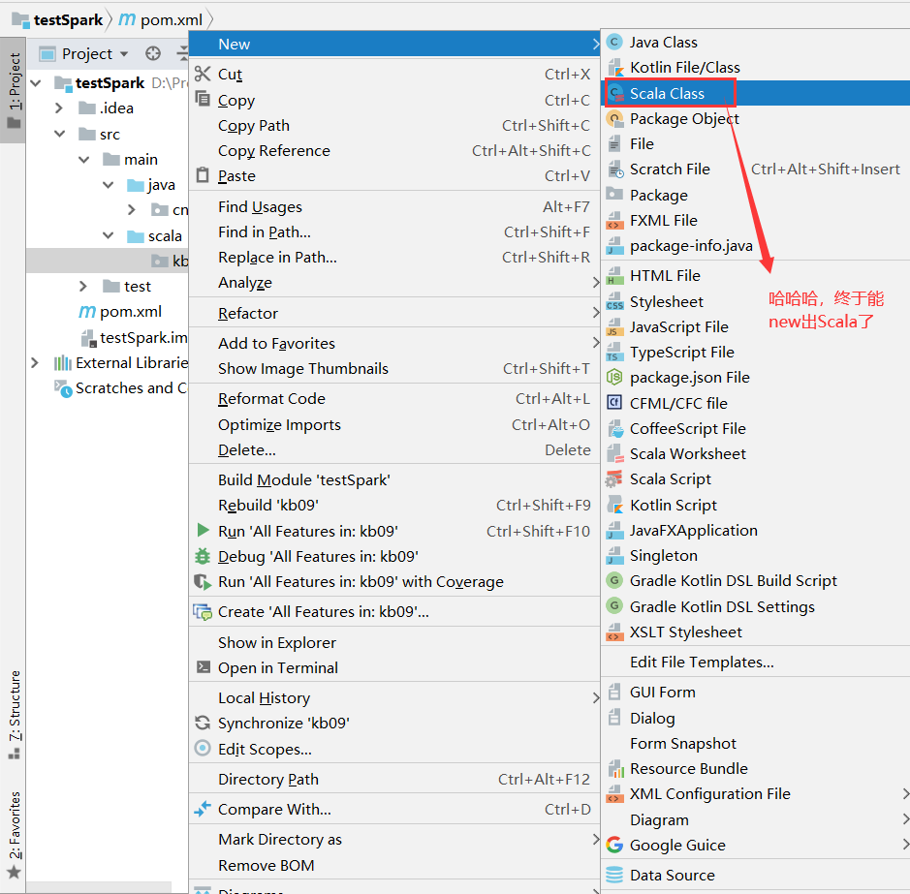This screenshot has height=894, width=910.
Task: Select Package in New submenu
Action: click(756, 195)
